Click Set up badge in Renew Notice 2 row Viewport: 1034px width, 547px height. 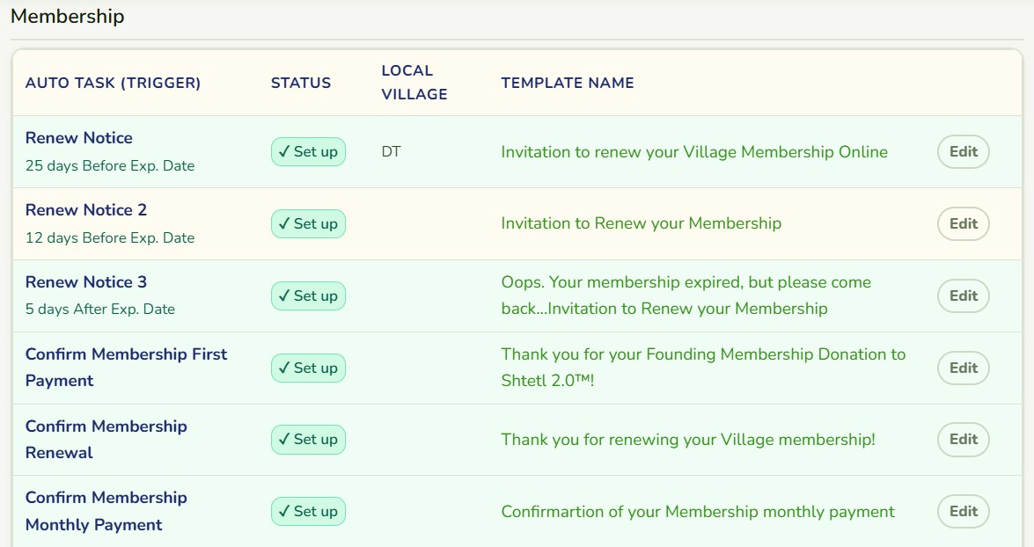pos(308,223)
